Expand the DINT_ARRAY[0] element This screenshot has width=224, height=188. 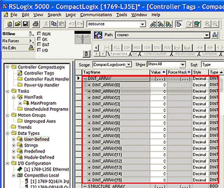(x=89, y=85)
